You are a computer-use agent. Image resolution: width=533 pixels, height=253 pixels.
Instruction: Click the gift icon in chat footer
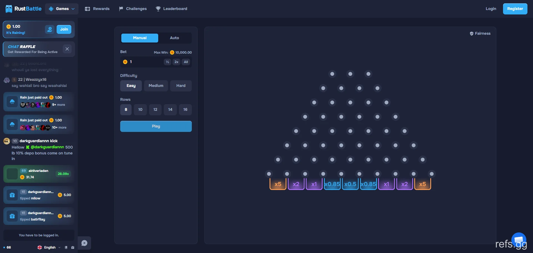73,247
